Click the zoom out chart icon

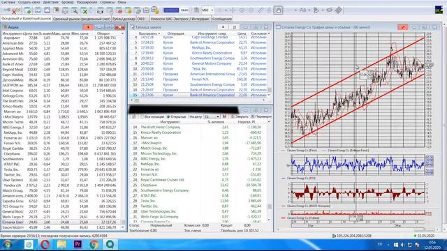[251, 10]
